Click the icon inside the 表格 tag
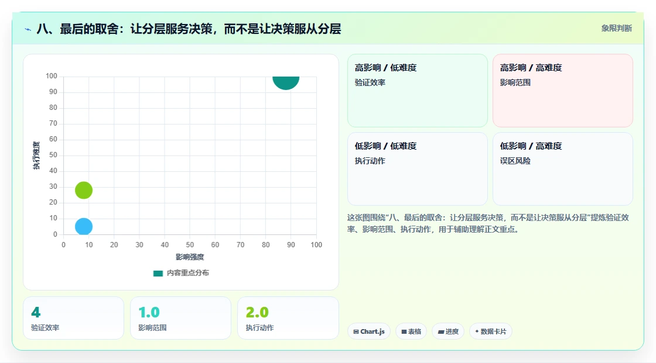The width and height of the screenshot is (656, 363). (x=404, y=331)
